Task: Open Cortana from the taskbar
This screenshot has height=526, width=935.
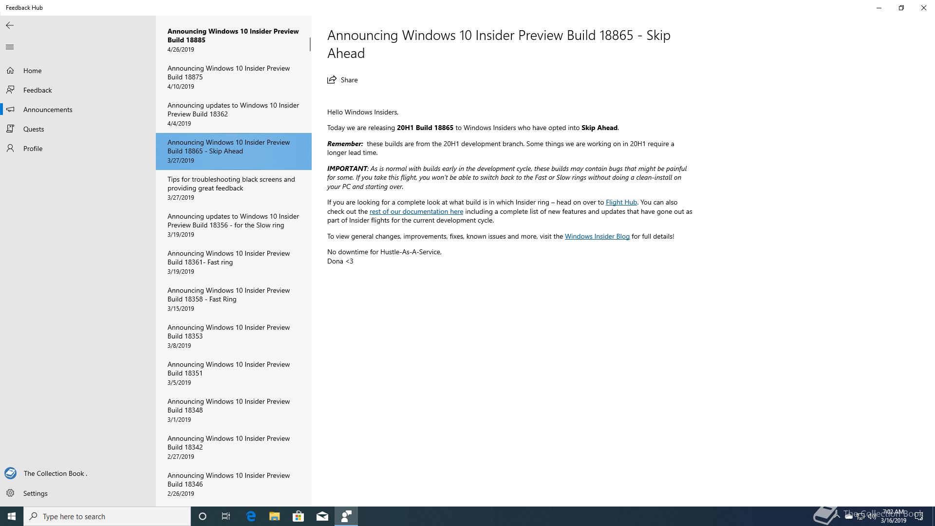Action: tap(203, 516)
